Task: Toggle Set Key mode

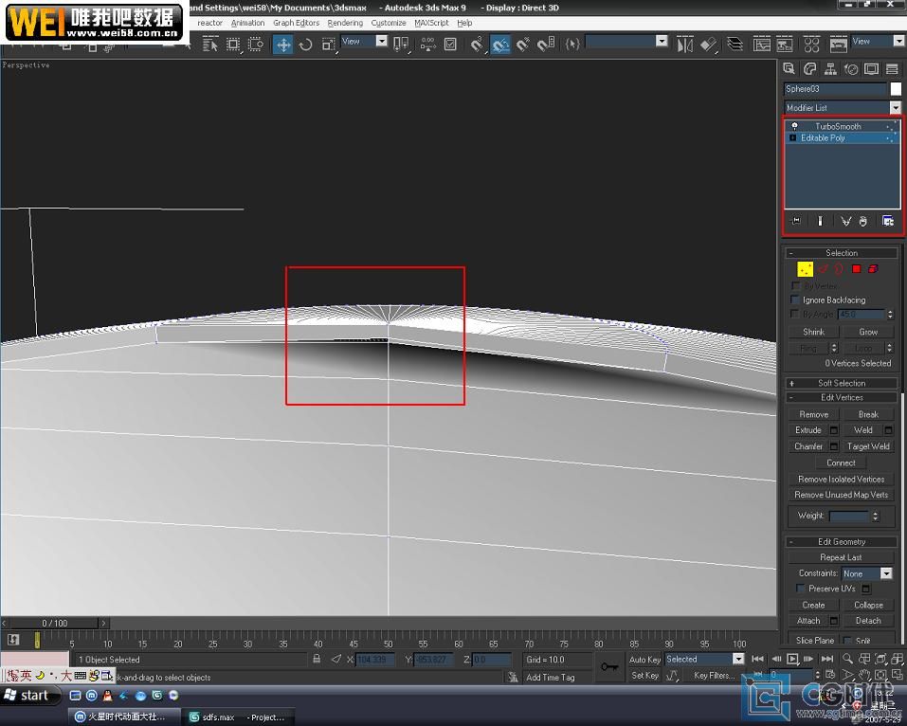Action: pyautogui.click(x=644, y=675)
